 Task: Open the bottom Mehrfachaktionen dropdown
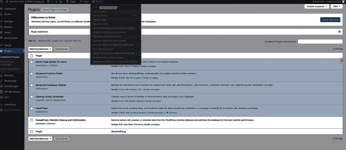[x=40, y=139]
